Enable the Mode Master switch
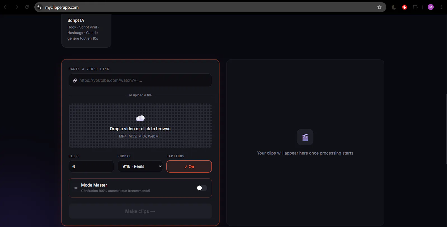The image size is (447, 227). (202, 188)
